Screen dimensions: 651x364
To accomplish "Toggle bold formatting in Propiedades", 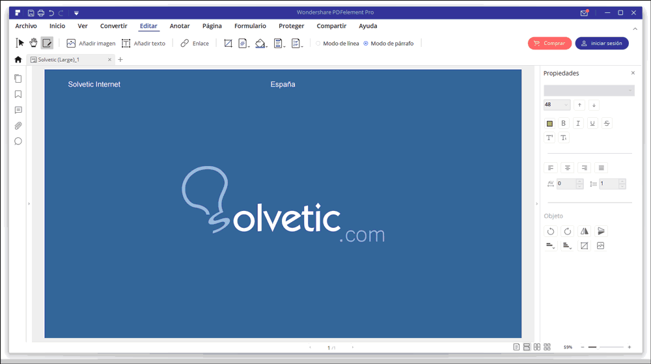I will (563, 123).
